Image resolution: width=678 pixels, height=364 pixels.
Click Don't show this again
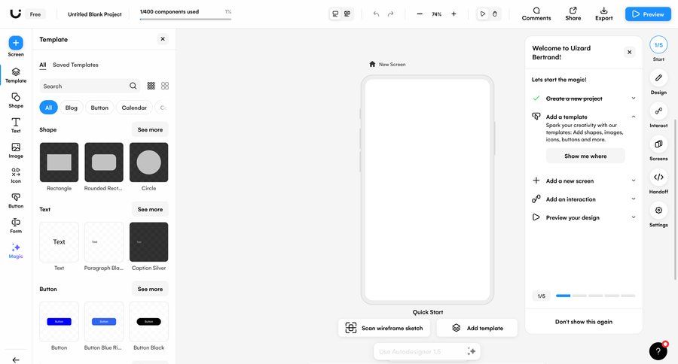click(583, 322)
